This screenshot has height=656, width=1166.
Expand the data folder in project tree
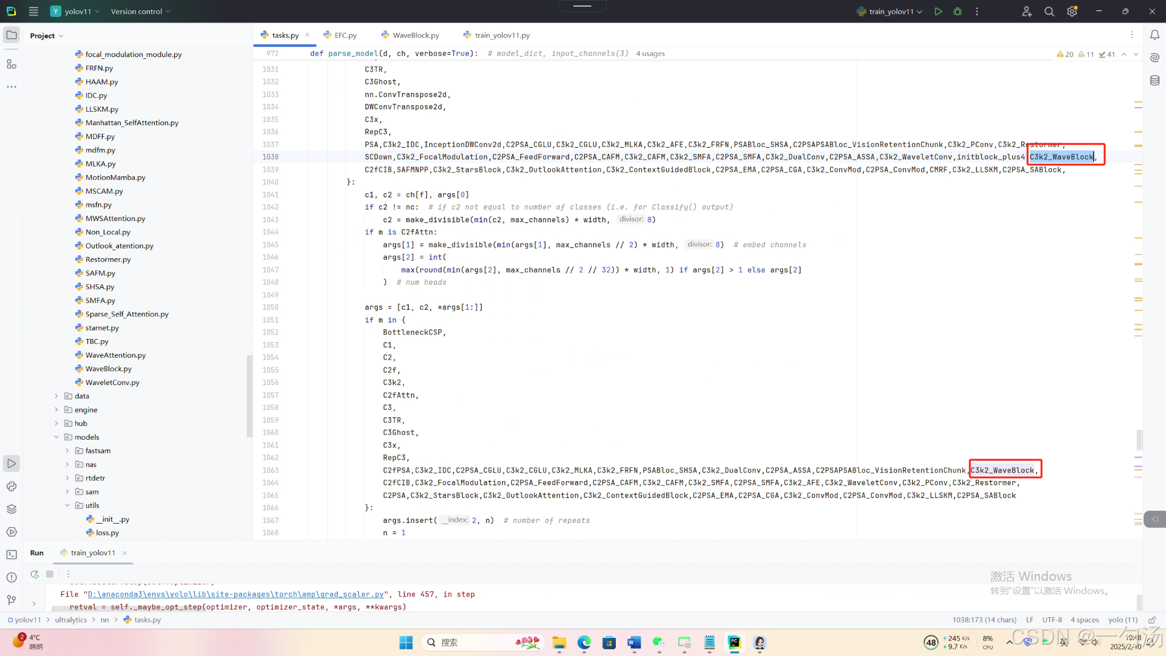point(56,396)
